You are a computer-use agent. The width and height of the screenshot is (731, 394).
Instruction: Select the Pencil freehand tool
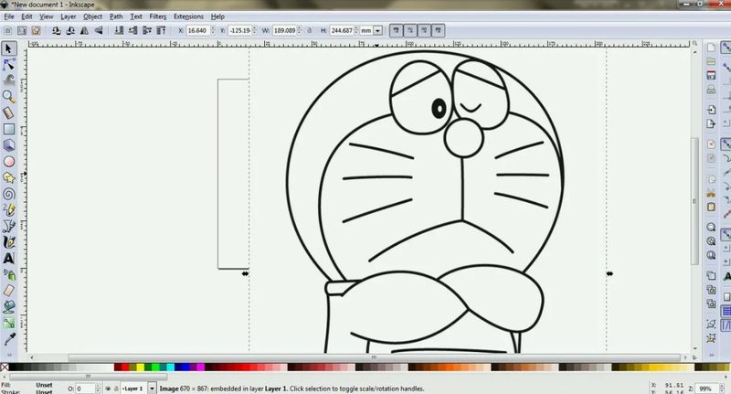coord(9,210)
